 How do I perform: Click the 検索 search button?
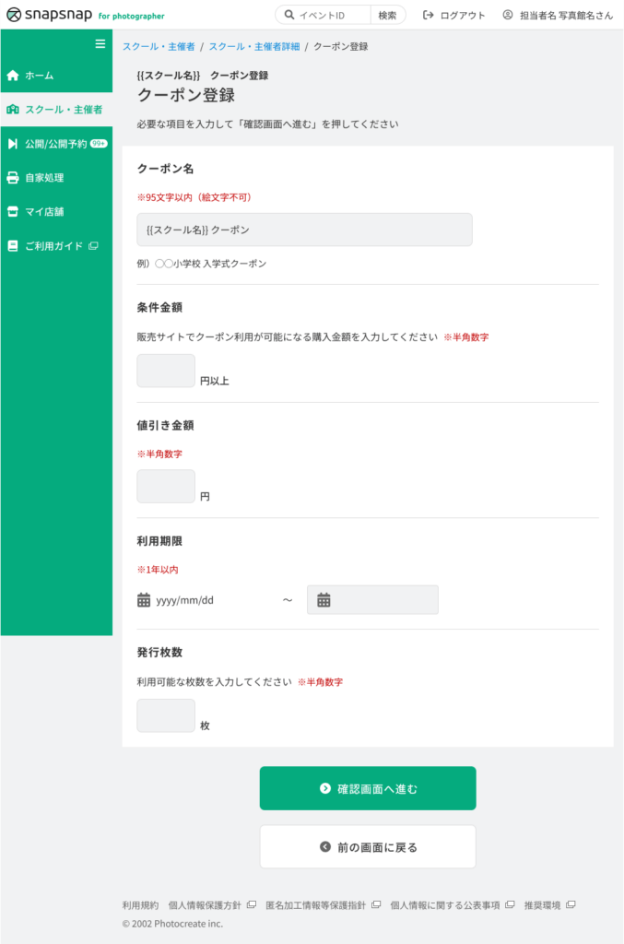pyautogui.click(x=387, y=15)
